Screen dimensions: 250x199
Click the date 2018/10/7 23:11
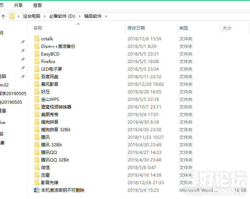[x=144, y=107]
